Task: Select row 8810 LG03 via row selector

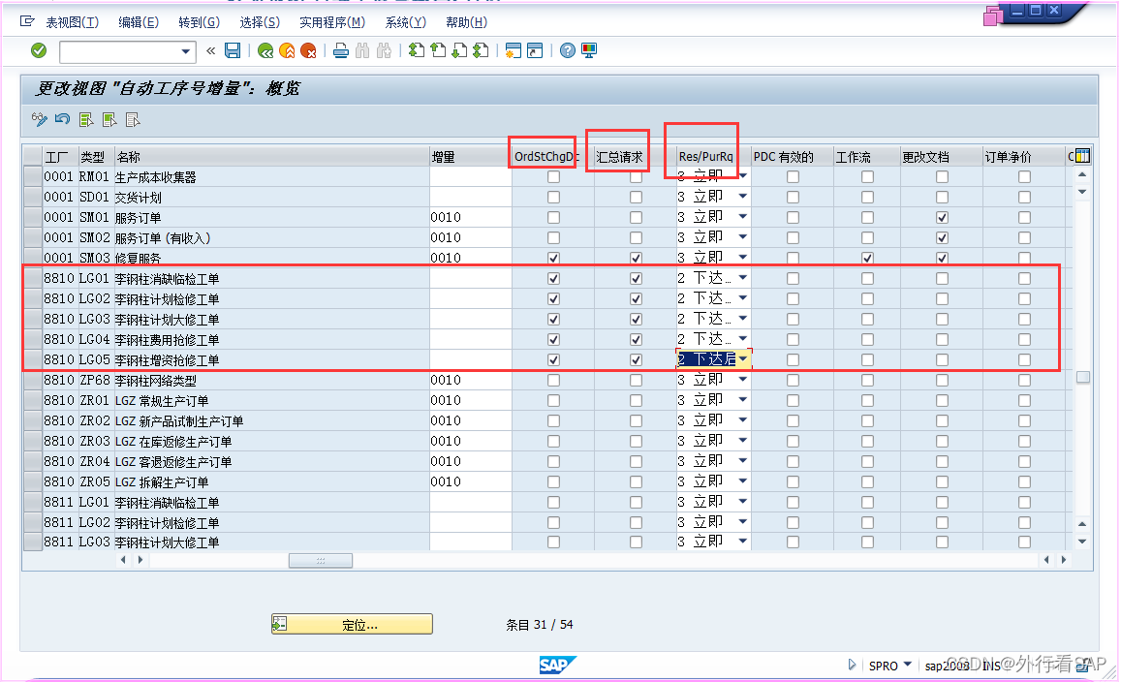Action: tap(33, 320)
